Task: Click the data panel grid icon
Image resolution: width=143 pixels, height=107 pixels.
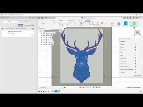Action: tap(1, 18)
